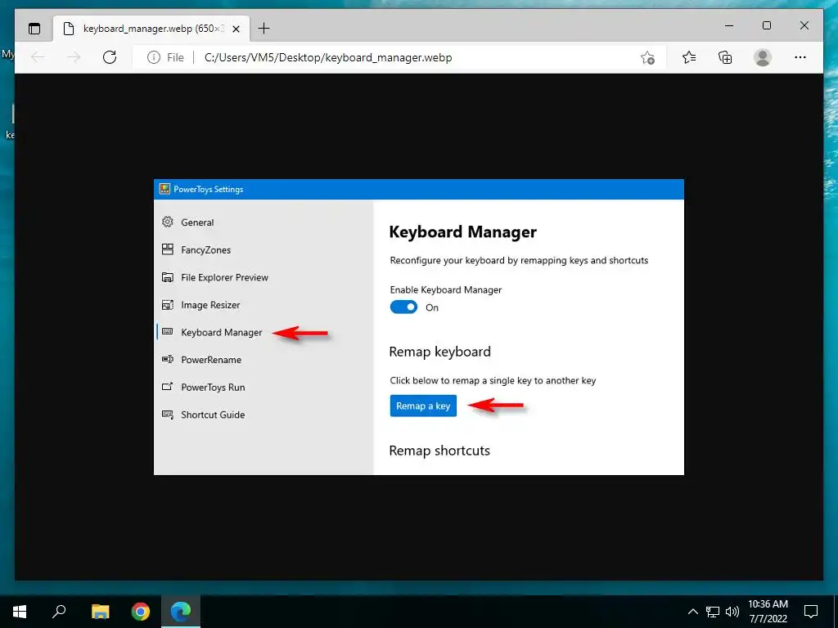Image resolution: width=838 pixels, height=628 pixels.
Task: Click the General gear icon in sidebar
Action: tap(167, 222)
